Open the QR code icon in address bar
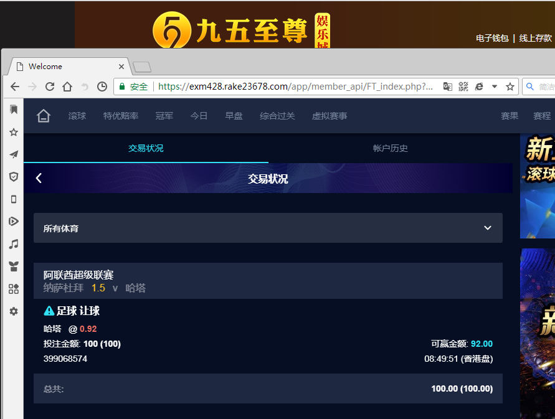 [x=463, y=87]
